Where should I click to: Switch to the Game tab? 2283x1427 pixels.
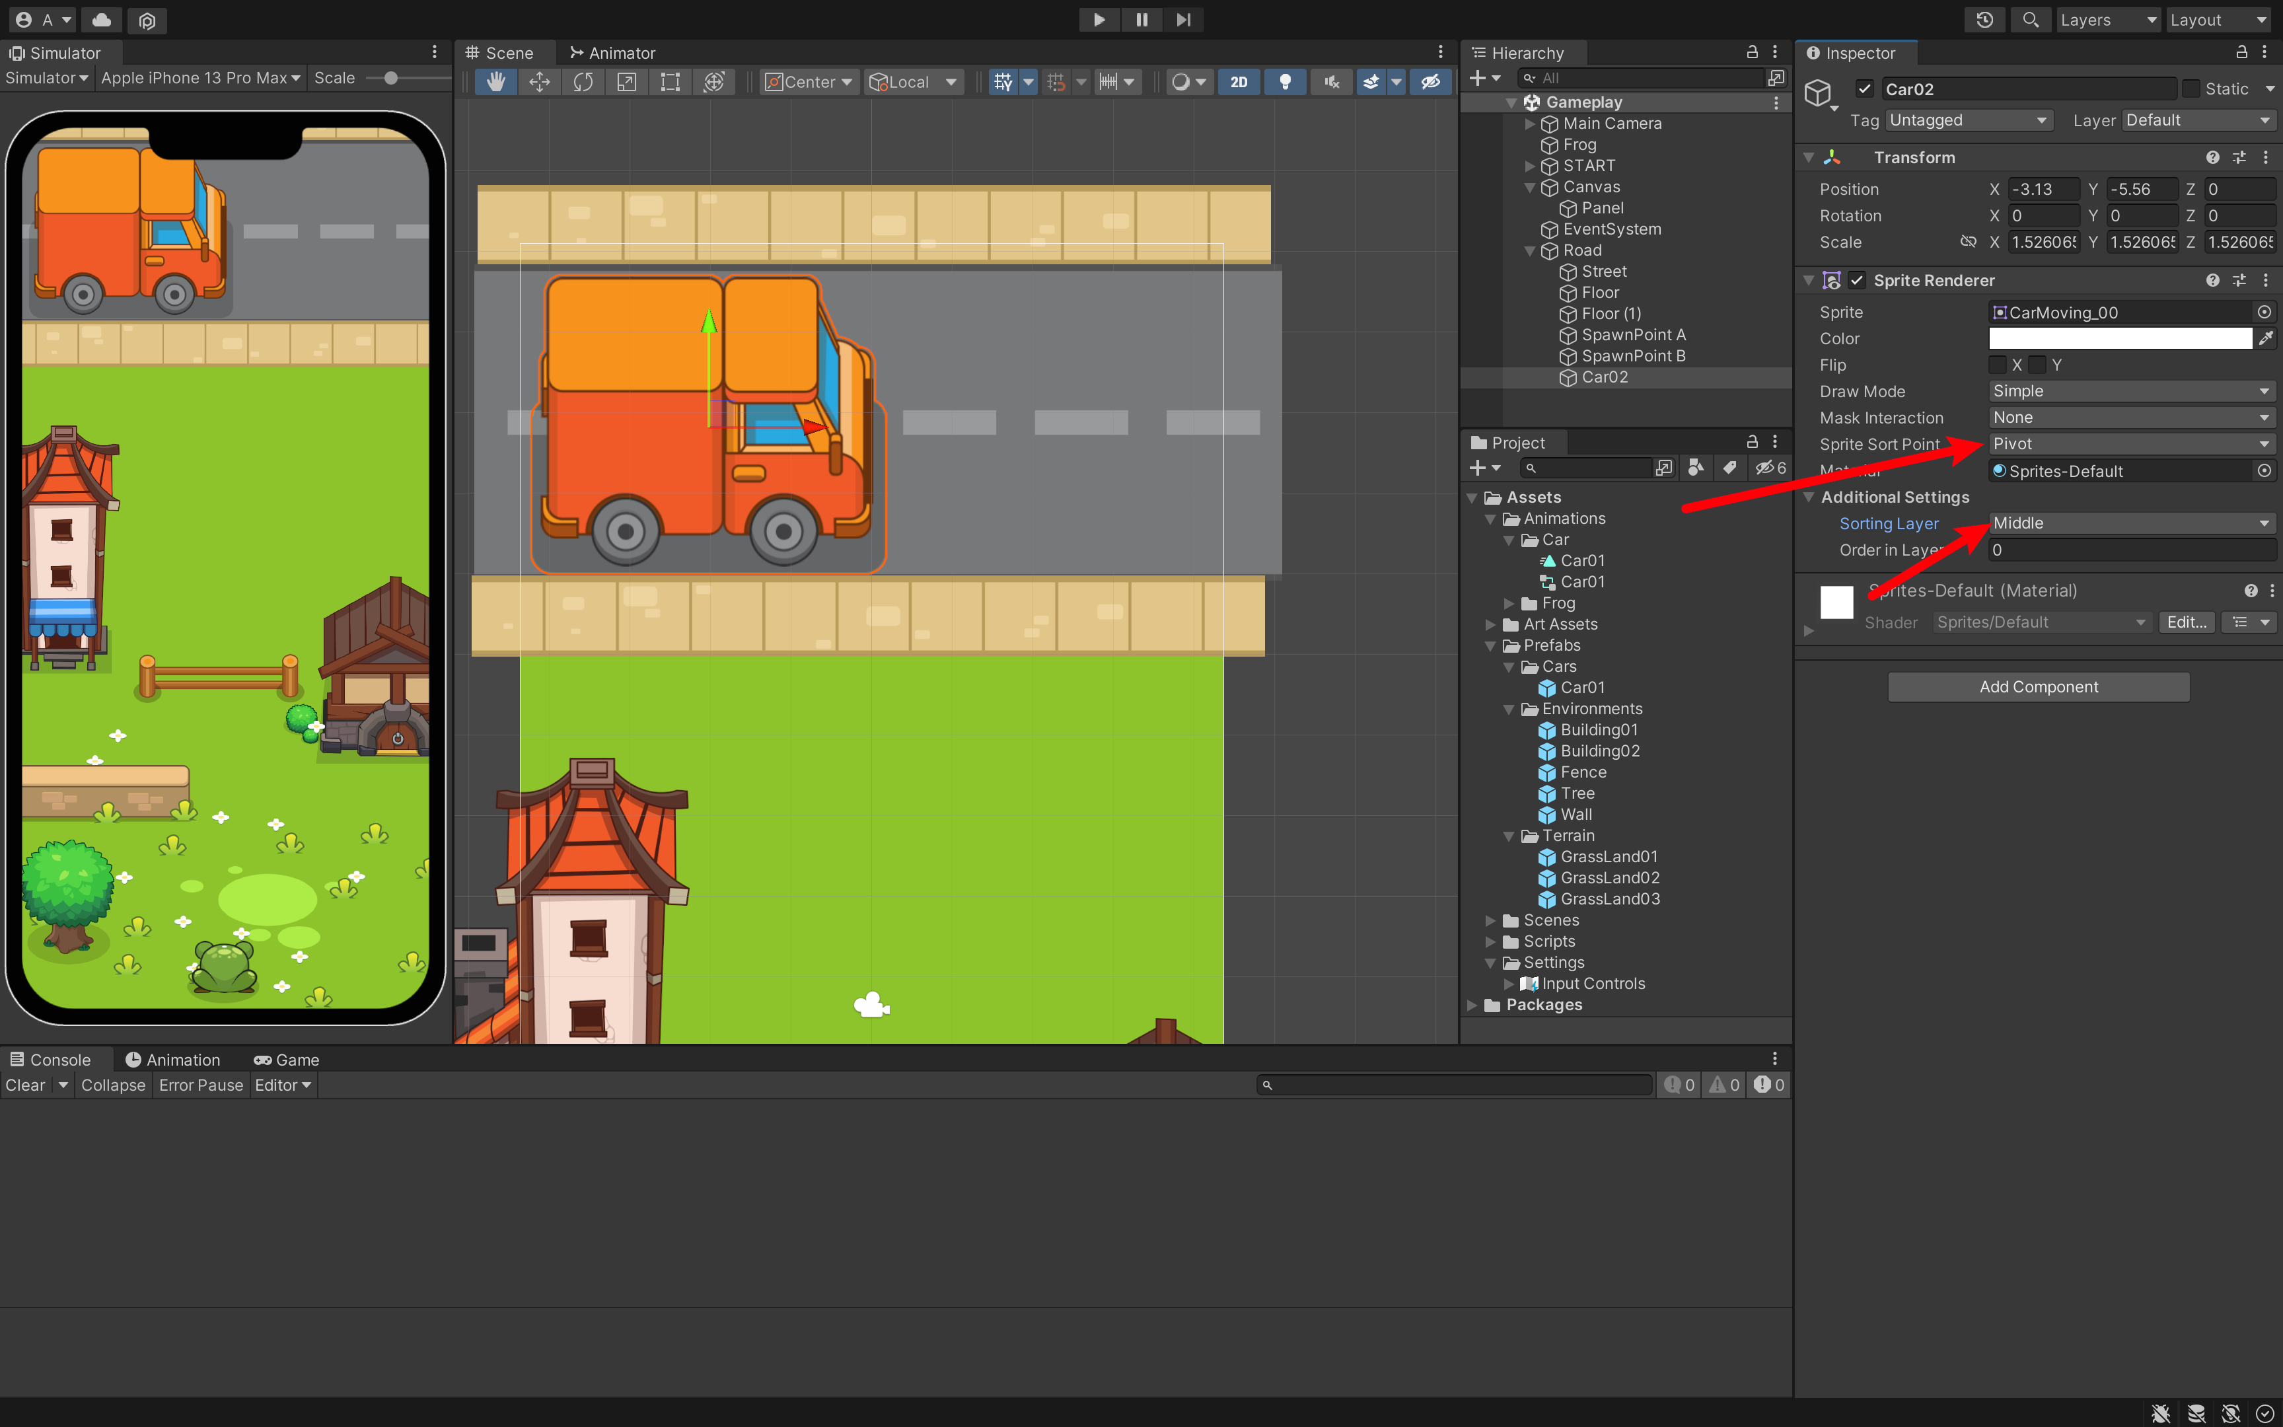point(287,1060)
